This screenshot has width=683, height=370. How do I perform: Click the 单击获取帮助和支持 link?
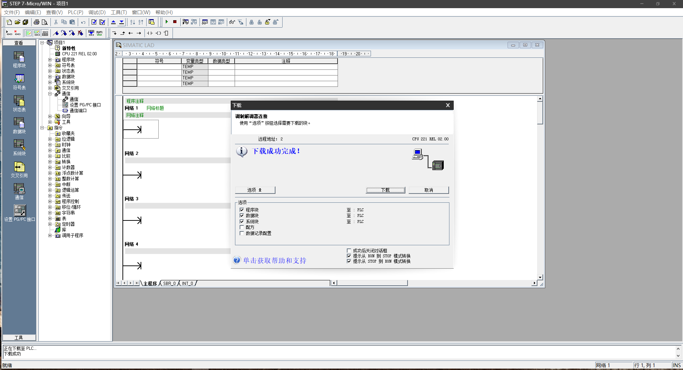coord(274,260)
